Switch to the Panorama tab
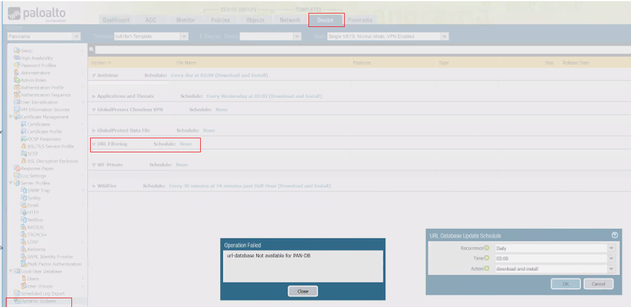631x307 pixels. tap(360, 20)
